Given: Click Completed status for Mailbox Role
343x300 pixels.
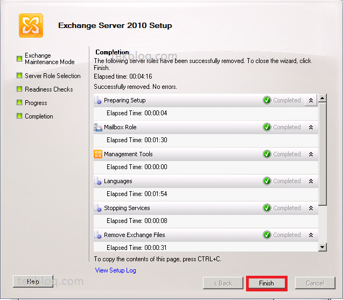Looking at the screenshot, I should pyautogui.click(x=287, y=127).
